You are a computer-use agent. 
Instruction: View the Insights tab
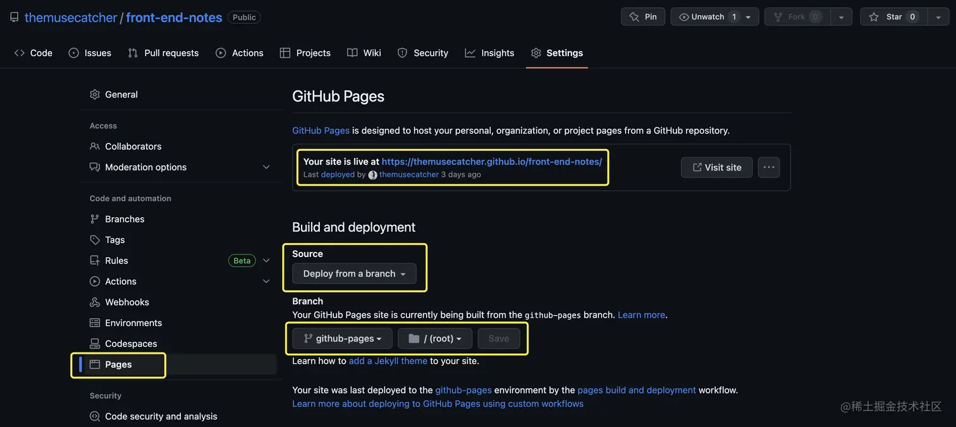pos(490,53)
